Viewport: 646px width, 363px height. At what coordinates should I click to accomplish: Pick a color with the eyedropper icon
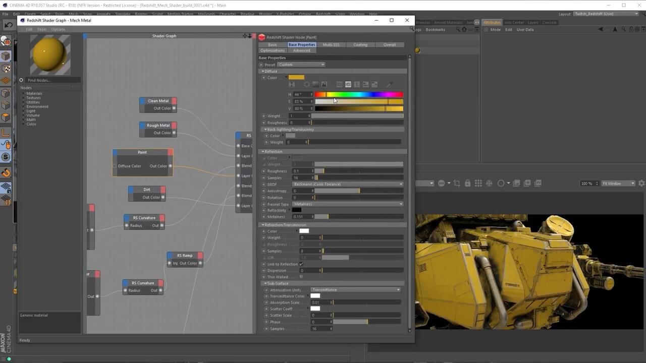coord(389,84)
